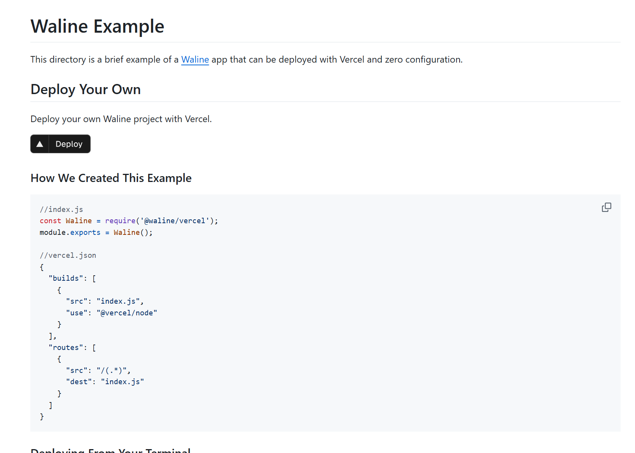Image resolution: width=635 pixels, height=453 pixels.
Task: Click the //index.js comment line
Action: click(61, 209)
